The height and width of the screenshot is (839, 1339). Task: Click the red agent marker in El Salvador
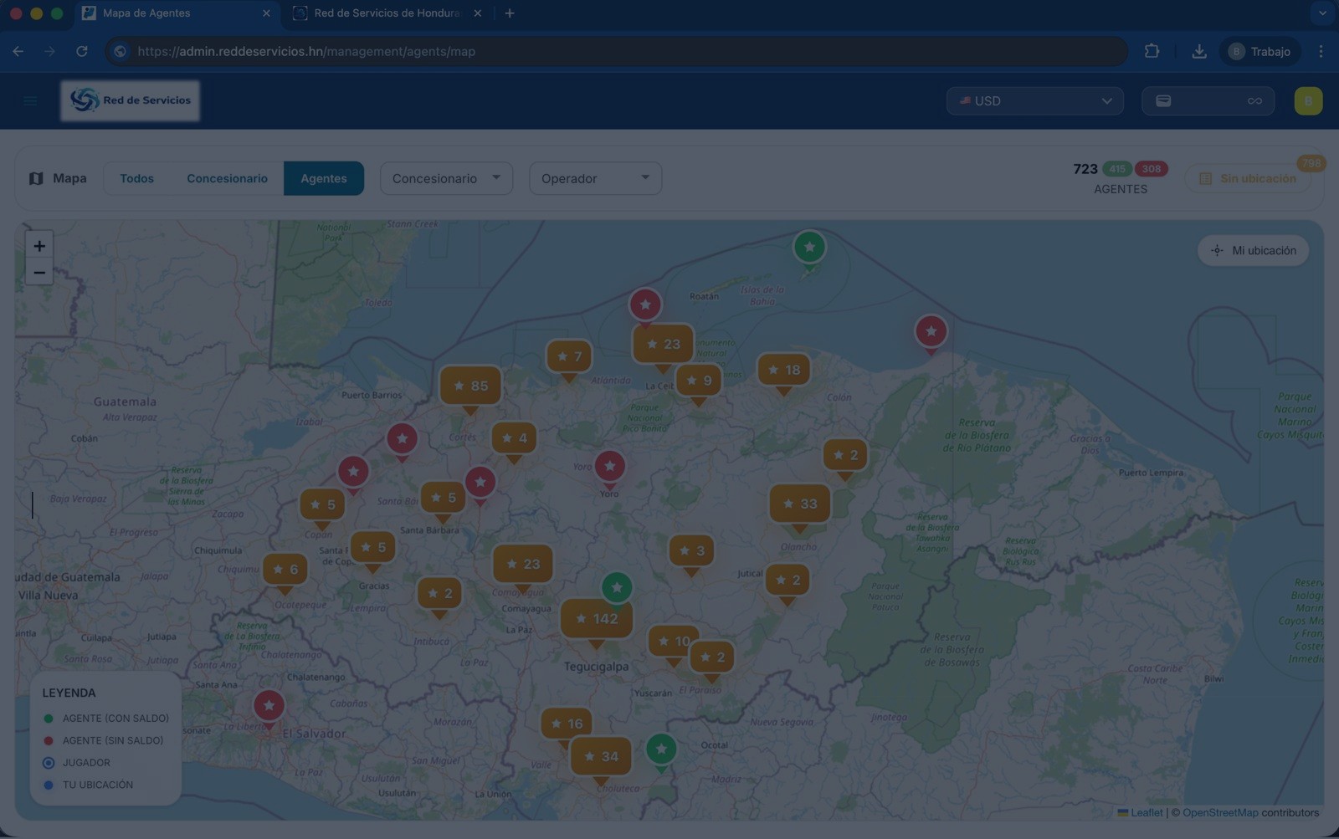(269, 706)
